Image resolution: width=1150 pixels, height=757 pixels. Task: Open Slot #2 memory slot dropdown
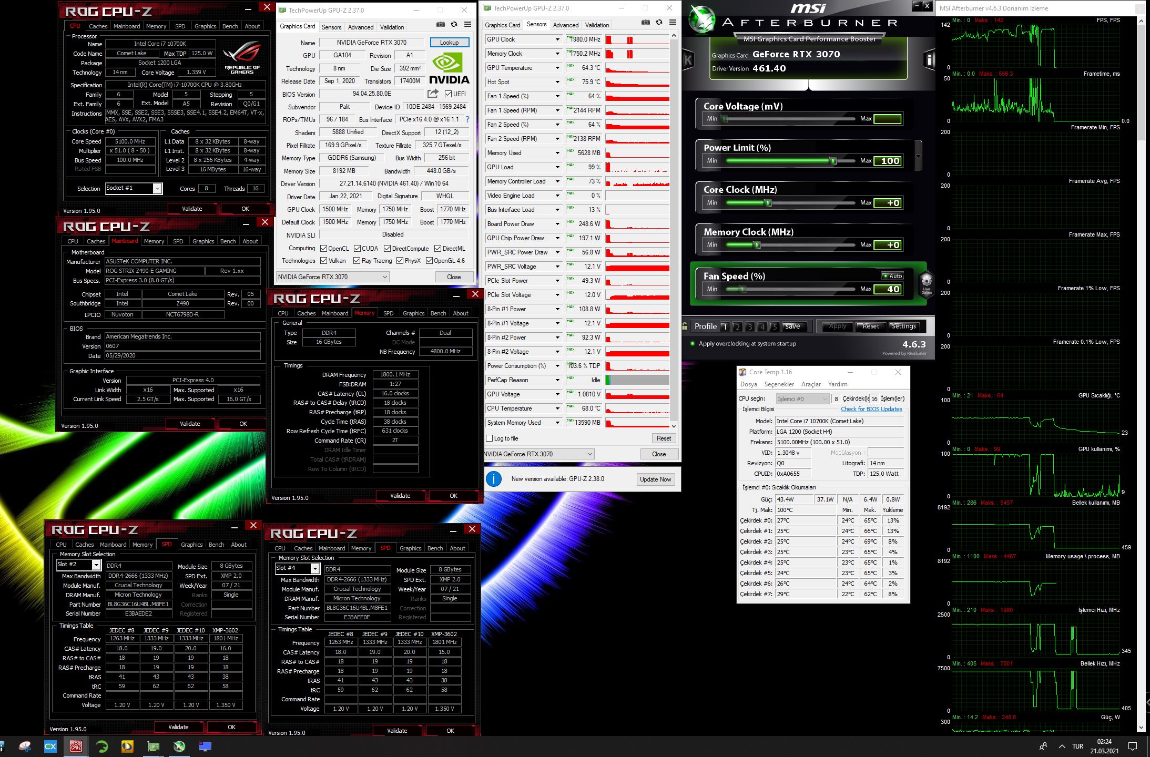(78, 565)
